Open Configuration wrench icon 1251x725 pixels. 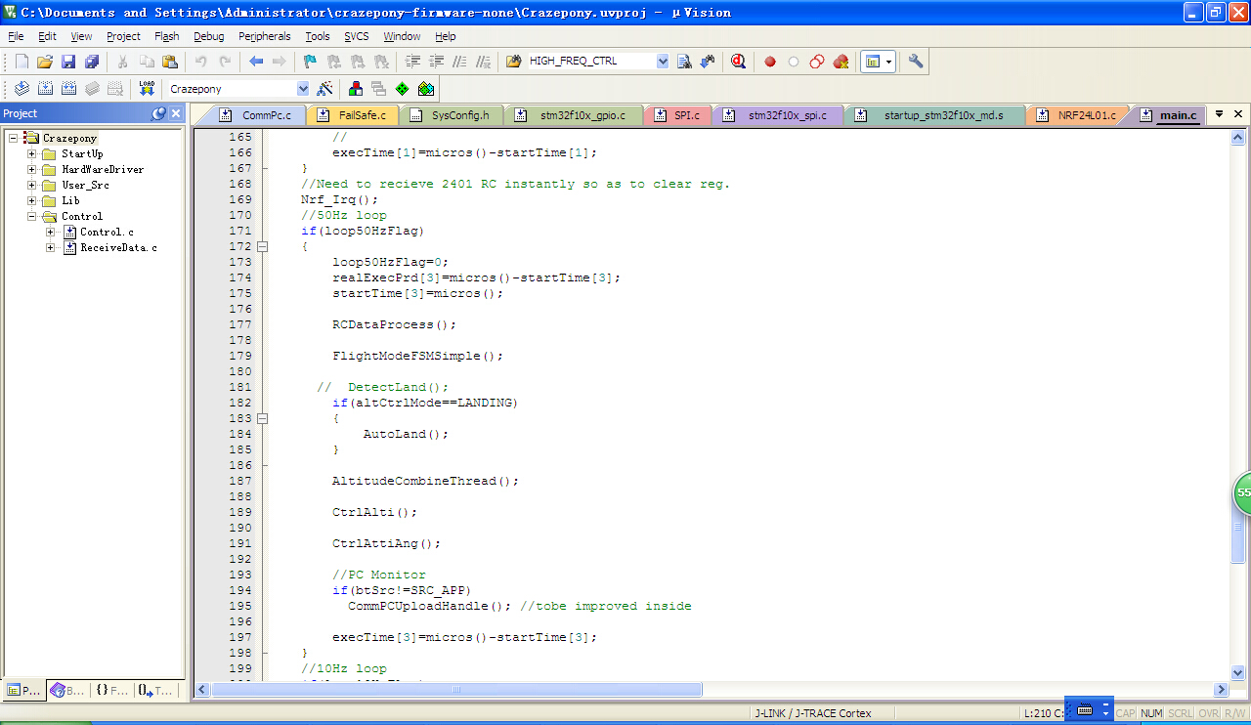[x=916, y=62]
